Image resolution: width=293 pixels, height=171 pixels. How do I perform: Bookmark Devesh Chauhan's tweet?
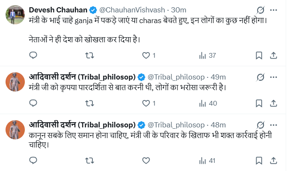(258, 55)
